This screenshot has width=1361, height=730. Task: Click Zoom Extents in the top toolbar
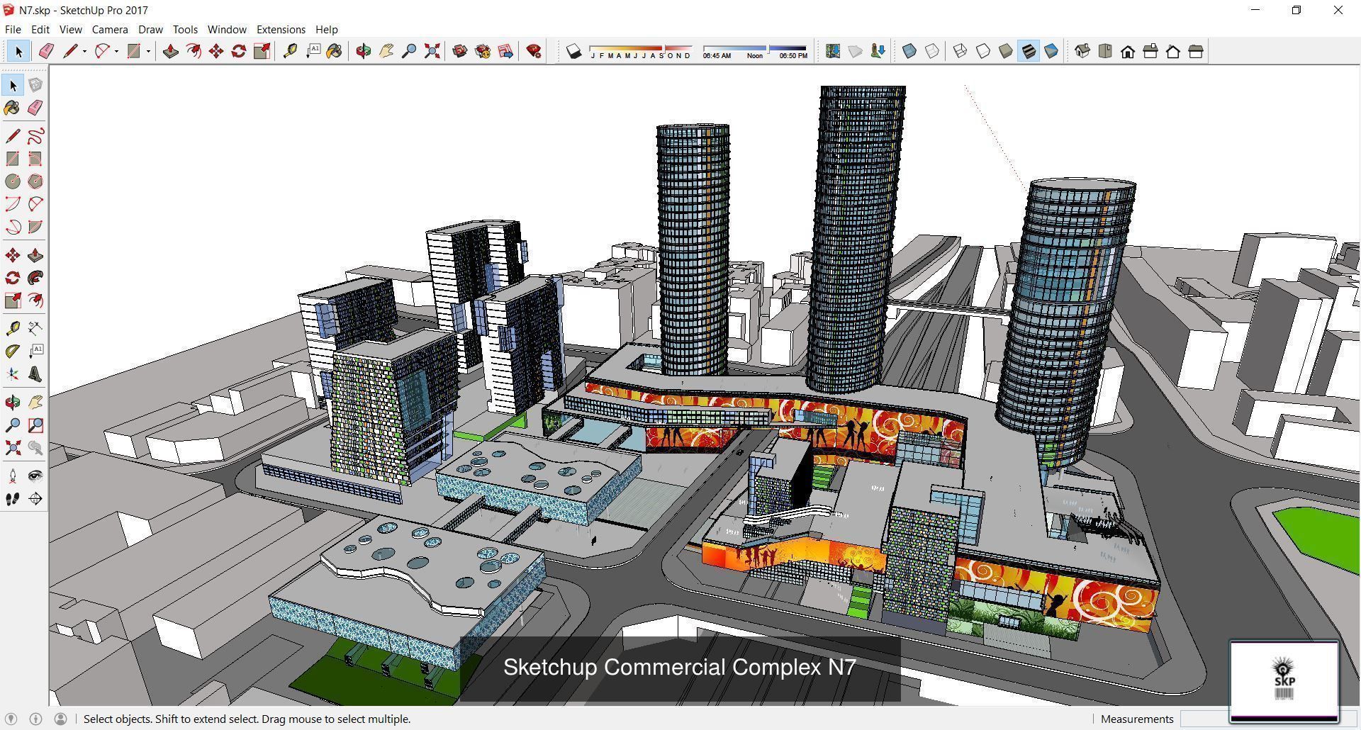pos(432,51)
